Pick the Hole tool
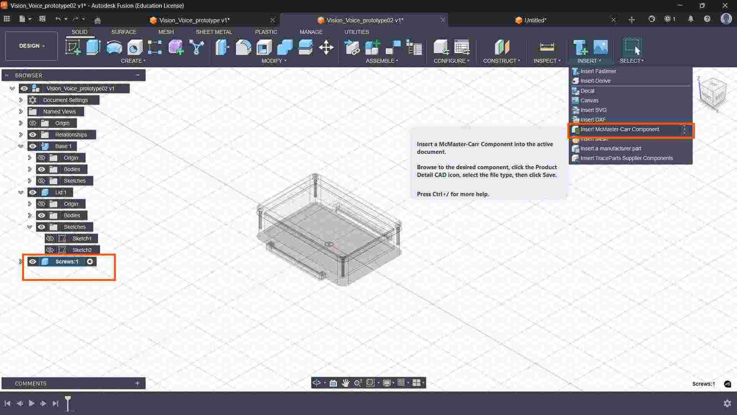Image resolution: width=737 pixels, height=415 pixels. coord(134,47)
